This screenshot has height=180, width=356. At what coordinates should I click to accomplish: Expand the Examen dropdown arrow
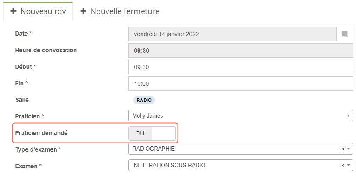[348, 166]
